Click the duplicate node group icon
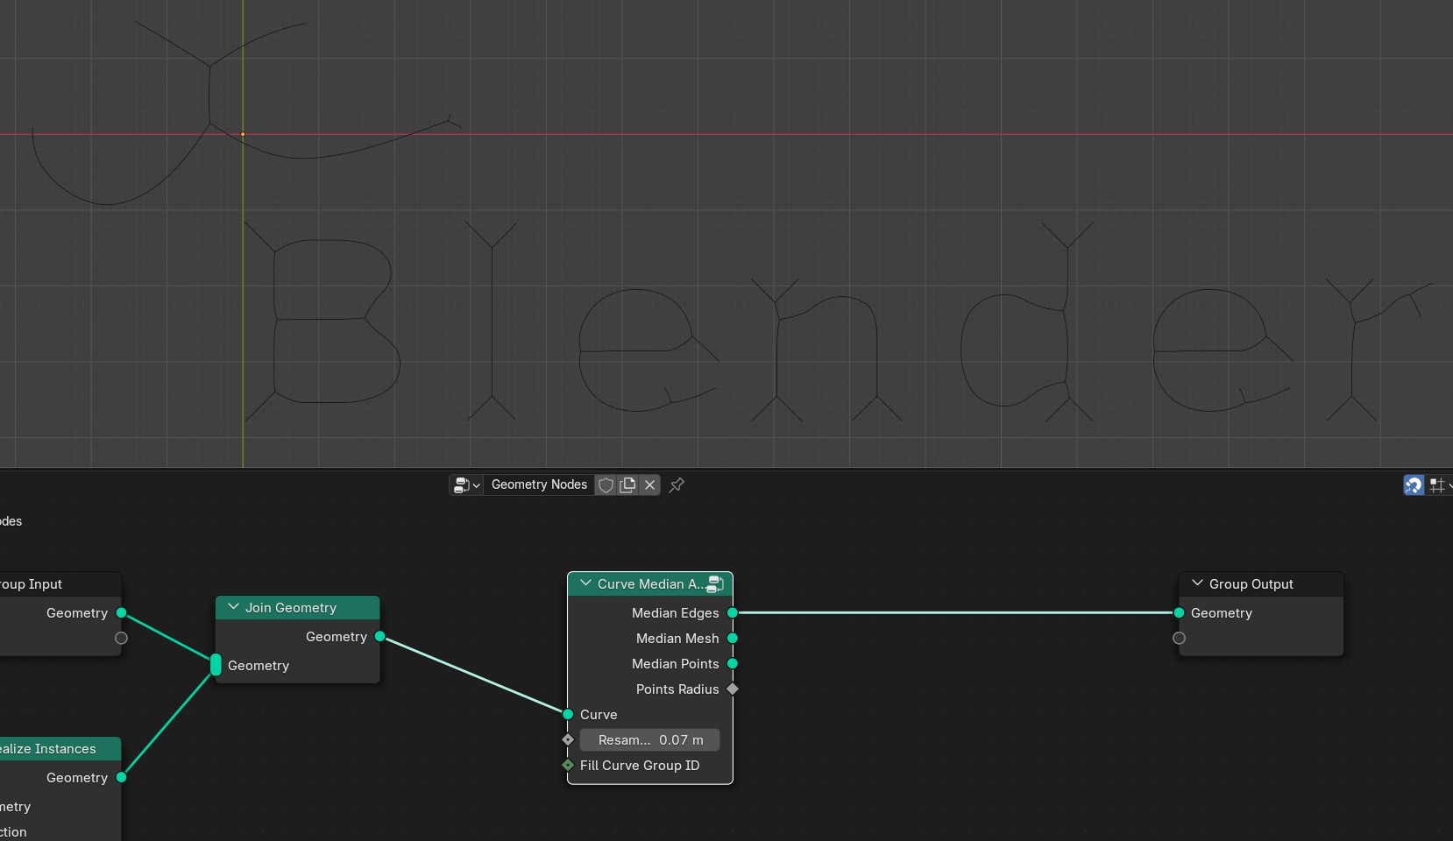1453x841 pixels. click(627, 484)
